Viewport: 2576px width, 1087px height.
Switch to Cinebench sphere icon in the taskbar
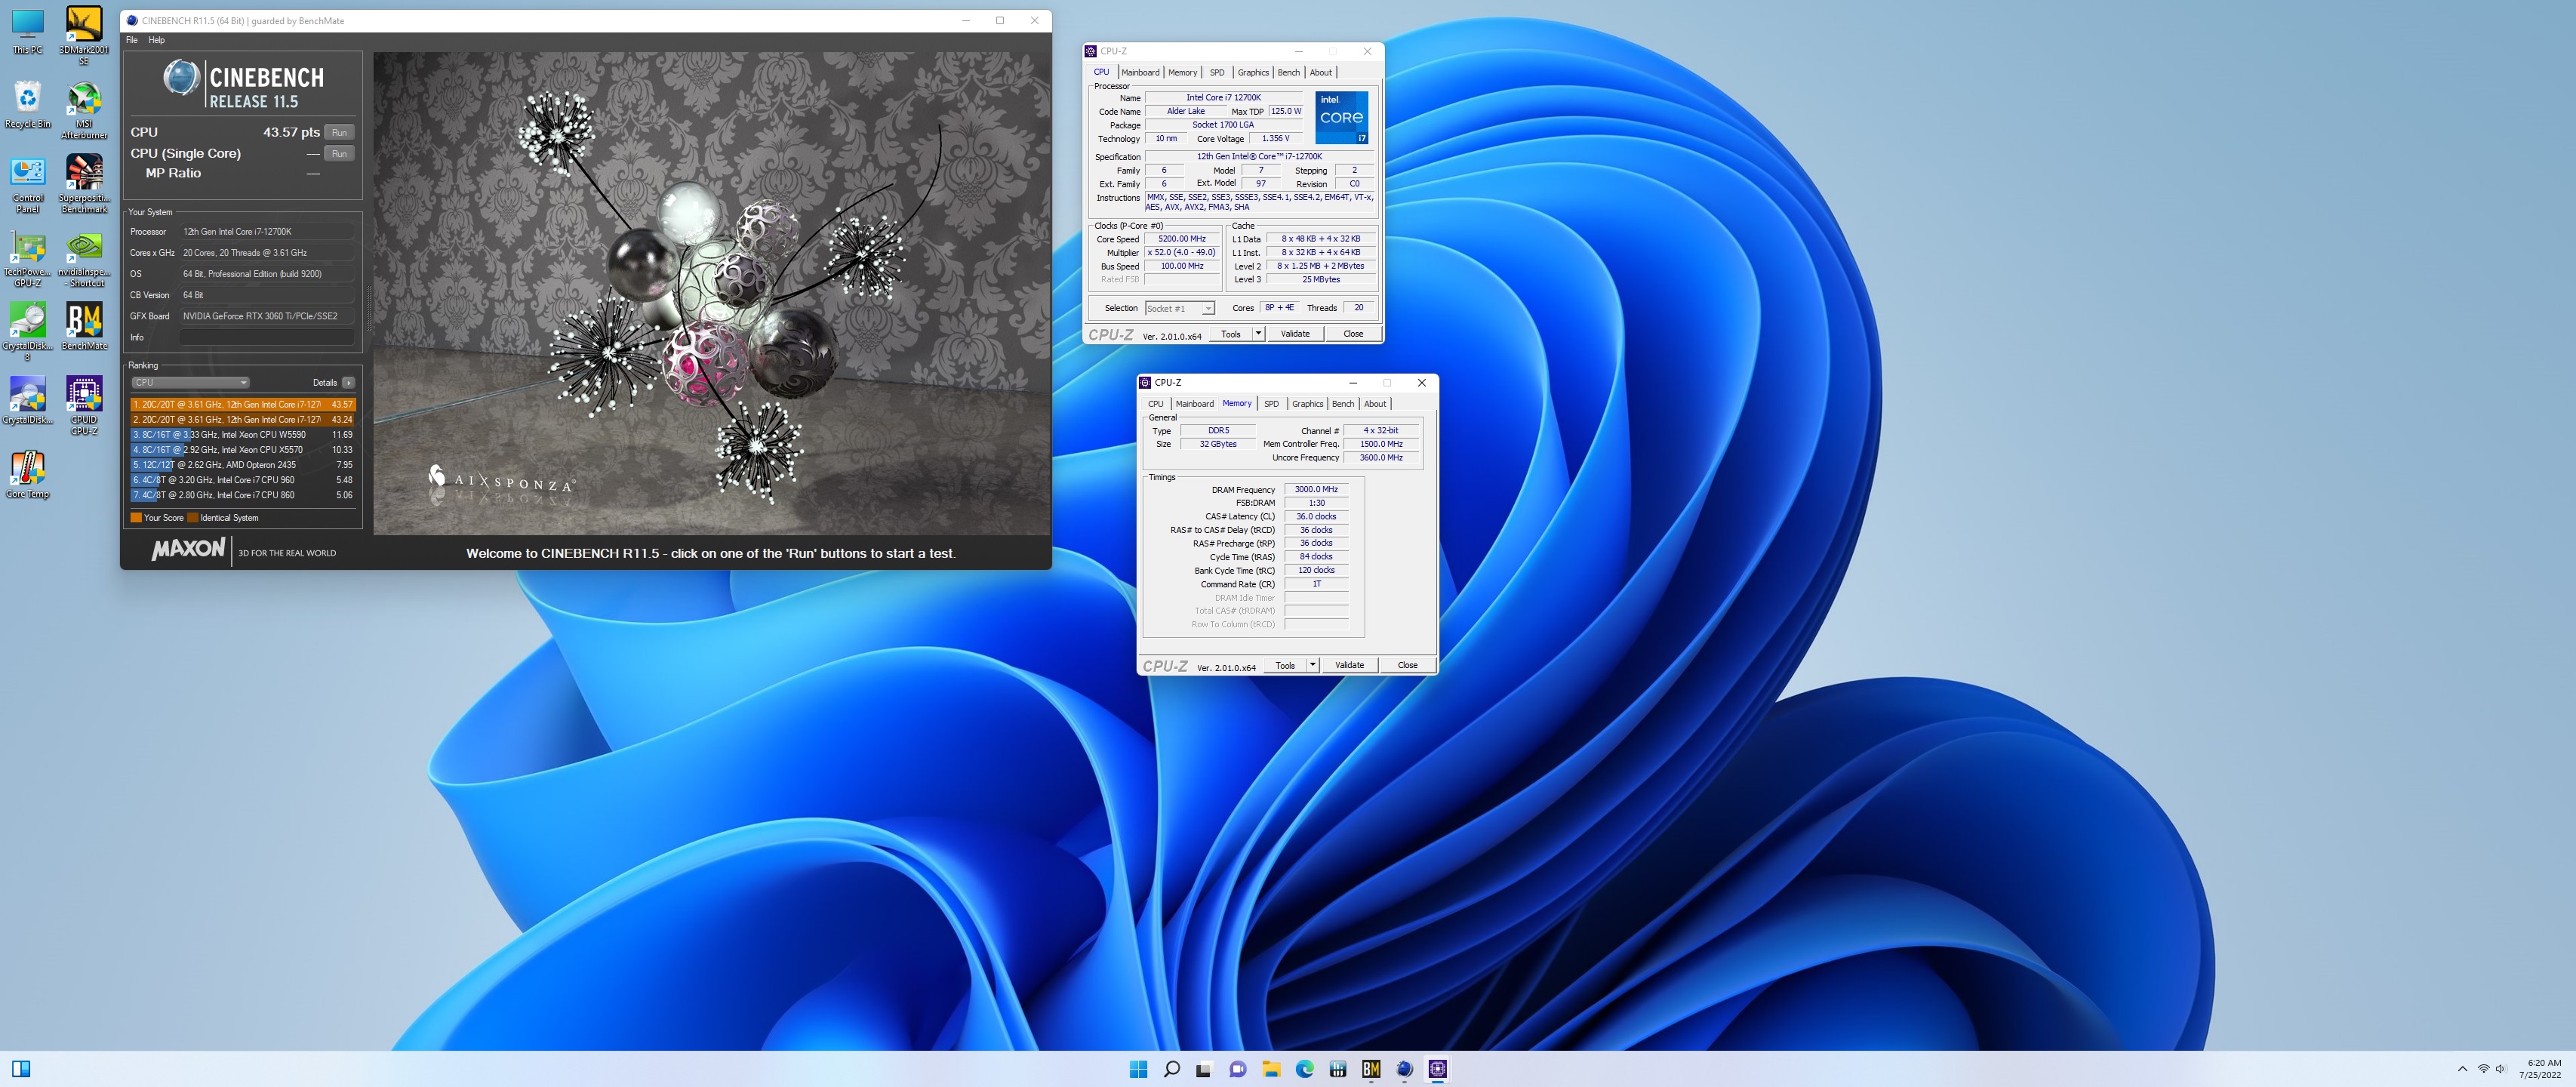point(1404,1069)
